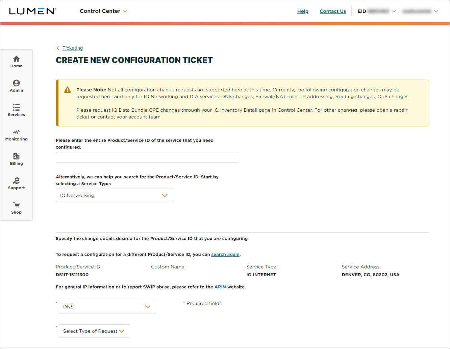Screen dimensions: 450x349
Task: Open Select Type of Request dropdown
Action: click(94, 331)
